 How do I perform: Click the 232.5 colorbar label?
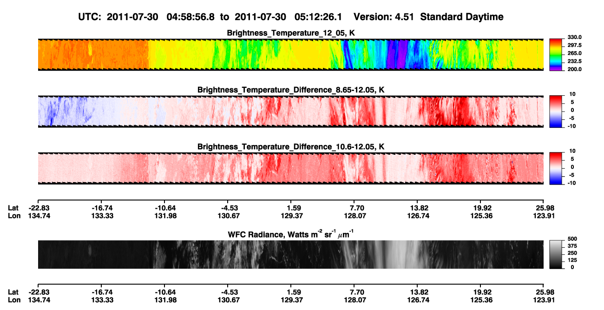point(574,61)
